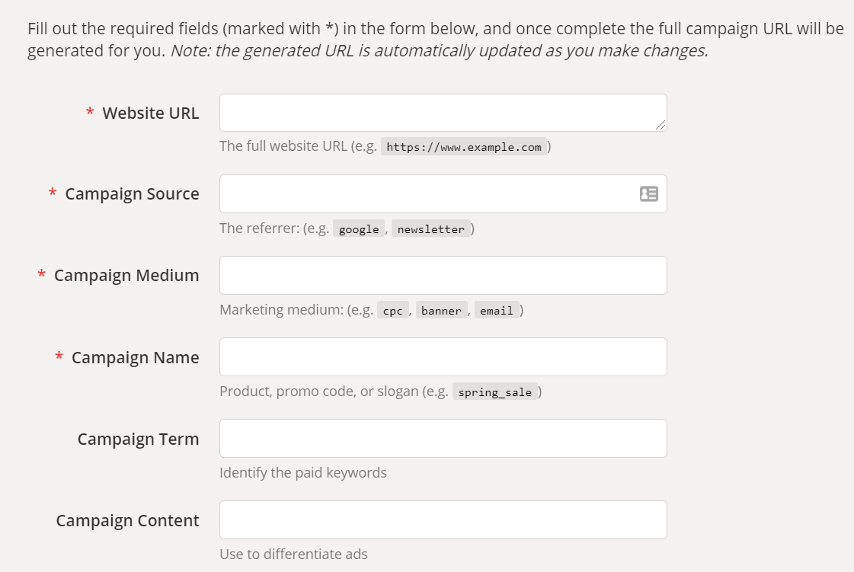Click the 'Campaign Content' label
This screenshot has width=854, height=572.
[127, 521]
